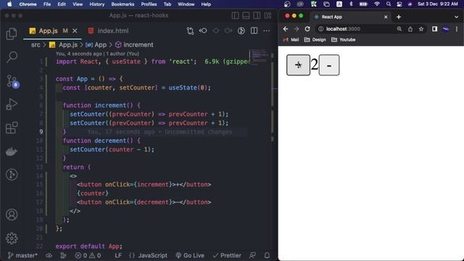Toggle the primary sidebar layout icon
Image resolution: width=464 pixels, height=261 pixels.
pos(235,15)
